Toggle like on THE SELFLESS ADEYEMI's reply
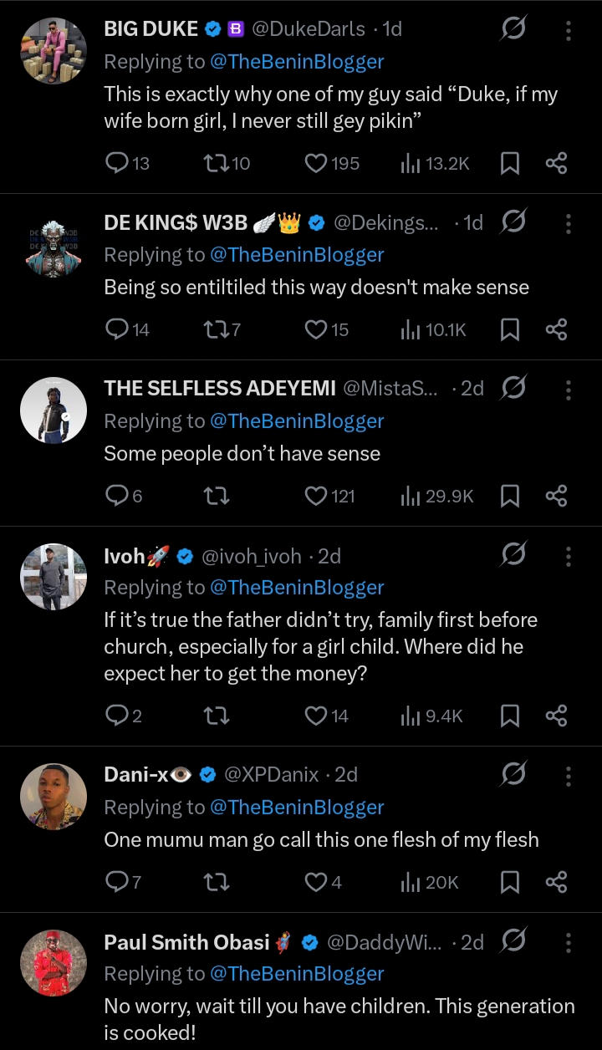Screen dimensions: 602x1050 (316, 497)
